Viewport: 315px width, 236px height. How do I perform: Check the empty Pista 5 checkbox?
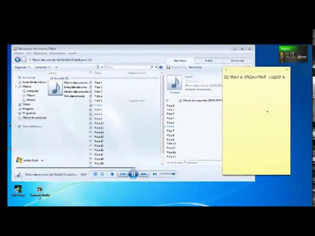(x=91, y=100)
